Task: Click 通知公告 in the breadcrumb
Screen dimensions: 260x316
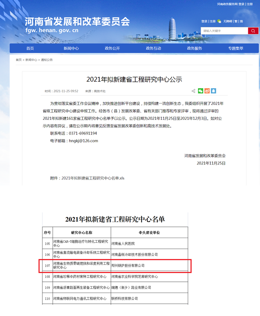Action: point(46,60)
